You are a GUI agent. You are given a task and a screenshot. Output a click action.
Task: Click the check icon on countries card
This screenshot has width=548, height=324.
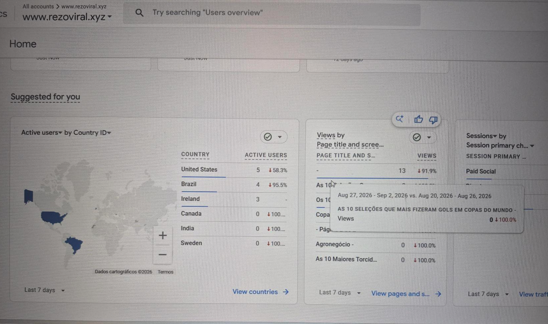tap(268, 137)
